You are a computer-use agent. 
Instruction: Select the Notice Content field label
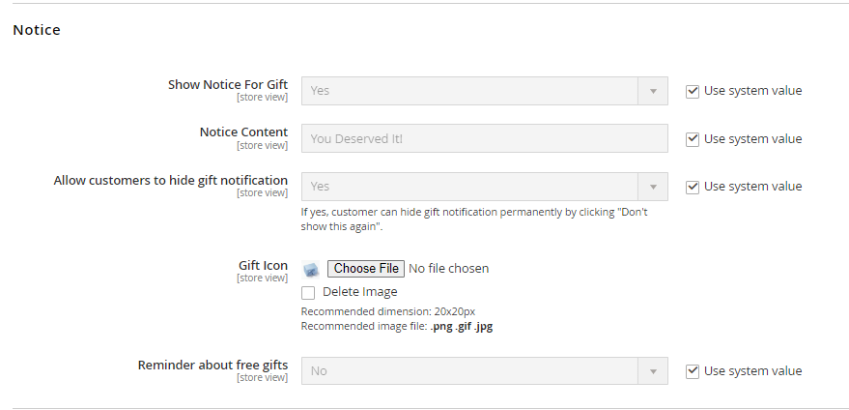pos(243,132)
